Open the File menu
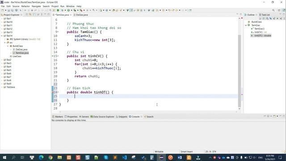Image resolution: width=286 pixels, height=161 pixels. pos(3,6)
